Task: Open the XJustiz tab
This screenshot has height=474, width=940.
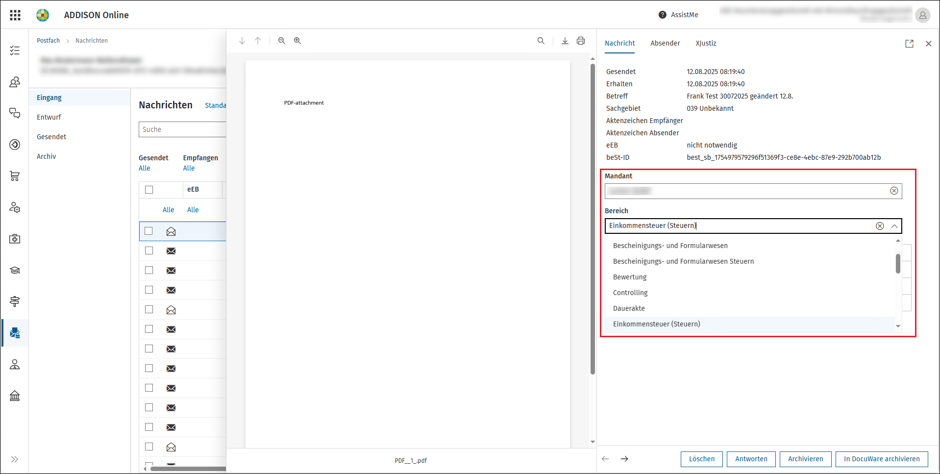Action: pos(706,43)
